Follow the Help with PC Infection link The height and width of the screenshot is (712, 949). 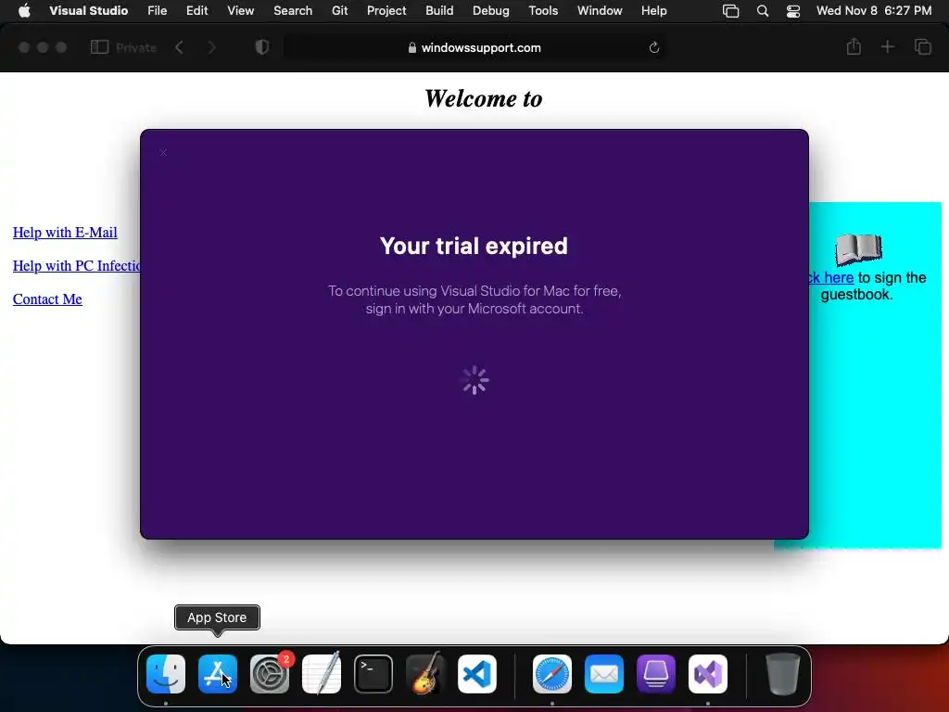(x=77, y=266)
